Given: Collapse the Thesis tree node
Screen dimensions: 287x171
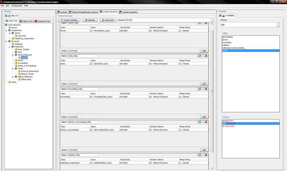Looking at the screenshot, I should 13,68.
